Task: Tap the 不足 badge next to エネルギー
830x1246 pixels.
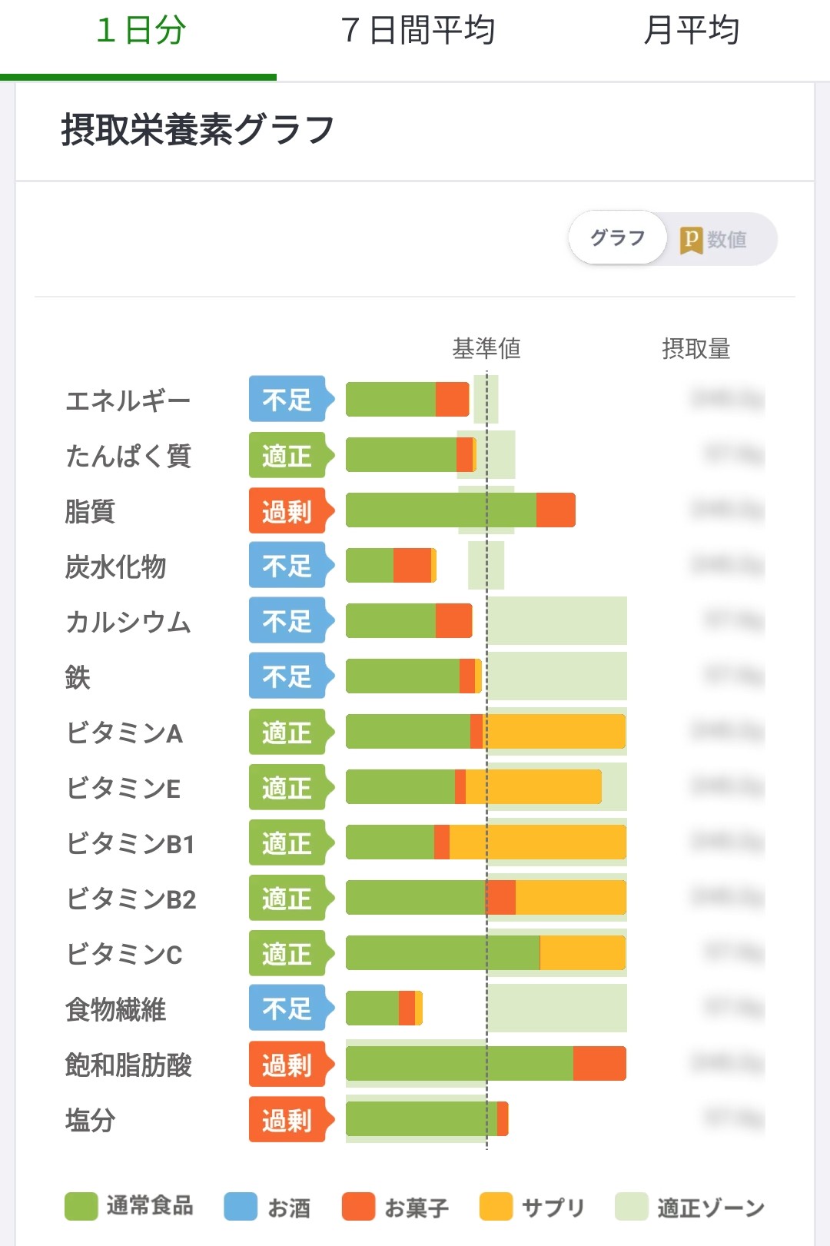Action: pyautogui.click(x=291, y=399)
